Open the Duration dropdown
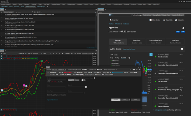This screenshot has width=191, height=116. pyautogui.click(x=76, y=93)
